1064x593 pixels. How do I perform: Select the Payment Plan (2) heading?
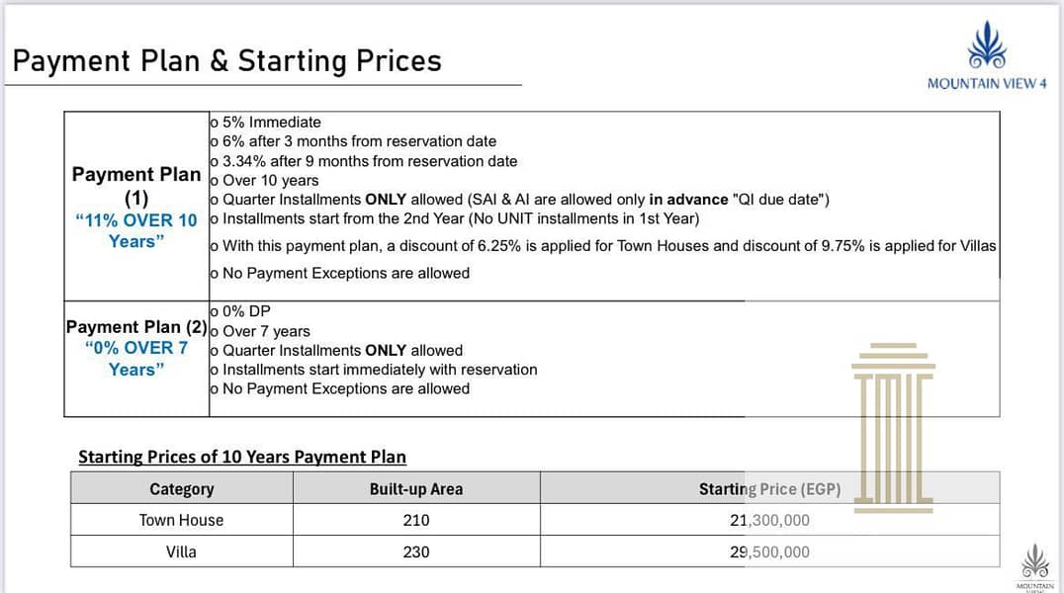tap(136, 326)
